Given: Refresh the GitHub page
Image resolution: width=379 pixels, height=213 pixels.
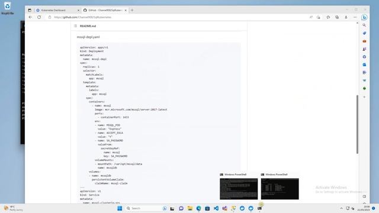Looking at the screenshot, I should (x=39, y=17).
